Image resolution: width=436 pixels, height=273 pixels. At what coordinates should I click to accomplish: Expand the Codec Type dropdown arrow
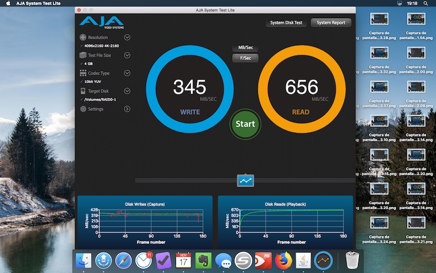(127, 73)
